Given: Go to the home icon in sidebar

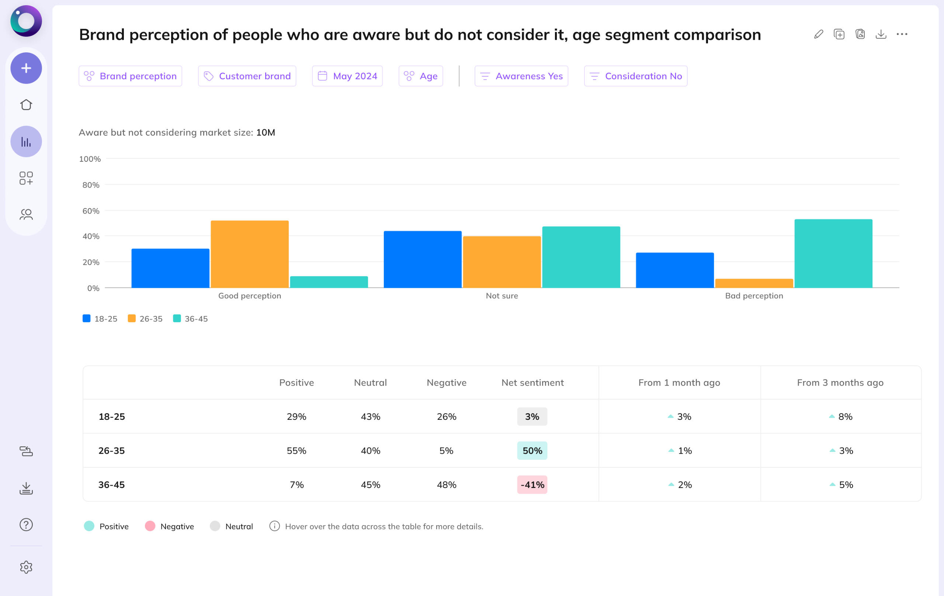Looking at the screenshot, I should [x=26, y=105].
